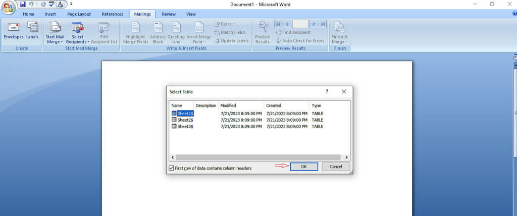Run spelling check from Quick Access toolbar
This screenshot has width=517, height=216.
click(x=51, y=4)
